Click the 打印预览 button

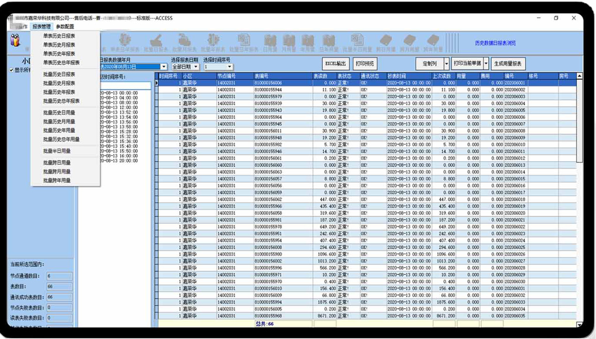tap(365, 64)
